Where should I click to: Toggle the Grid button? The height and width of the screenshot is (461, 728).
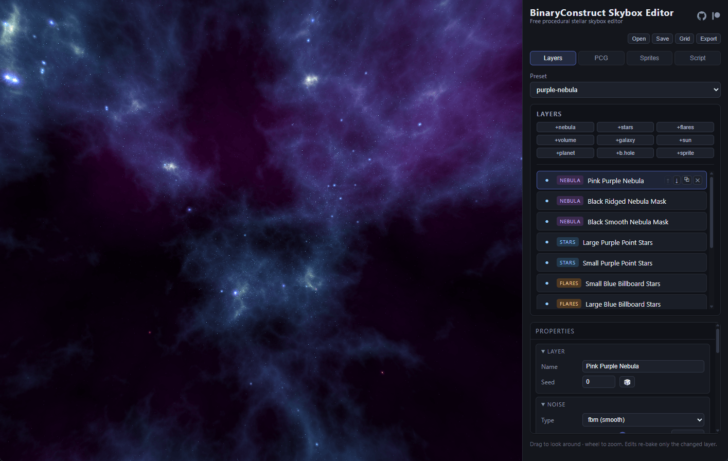(x=685, y=39)
